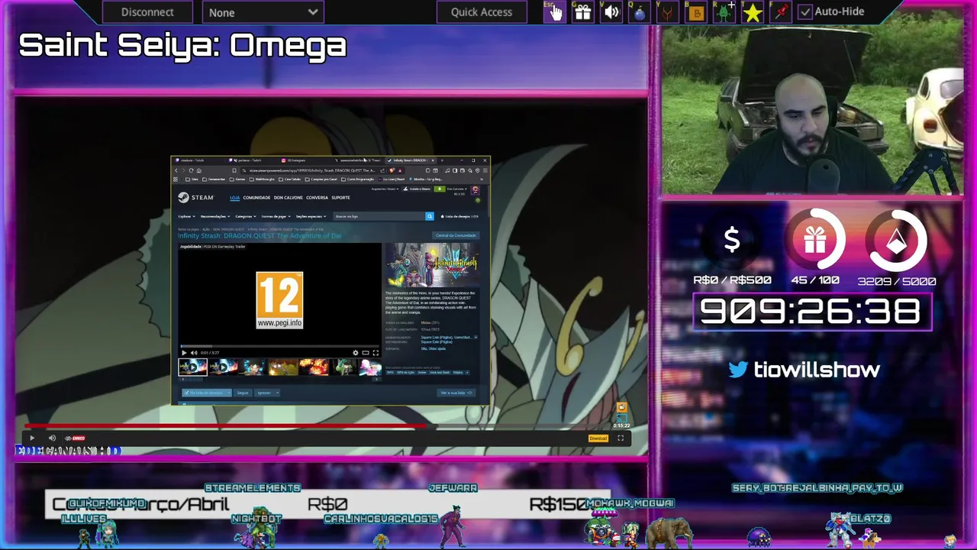977x550 pixels.
Task: Click the thumbnail strip right scroll arrow
Action: (377, 379)
